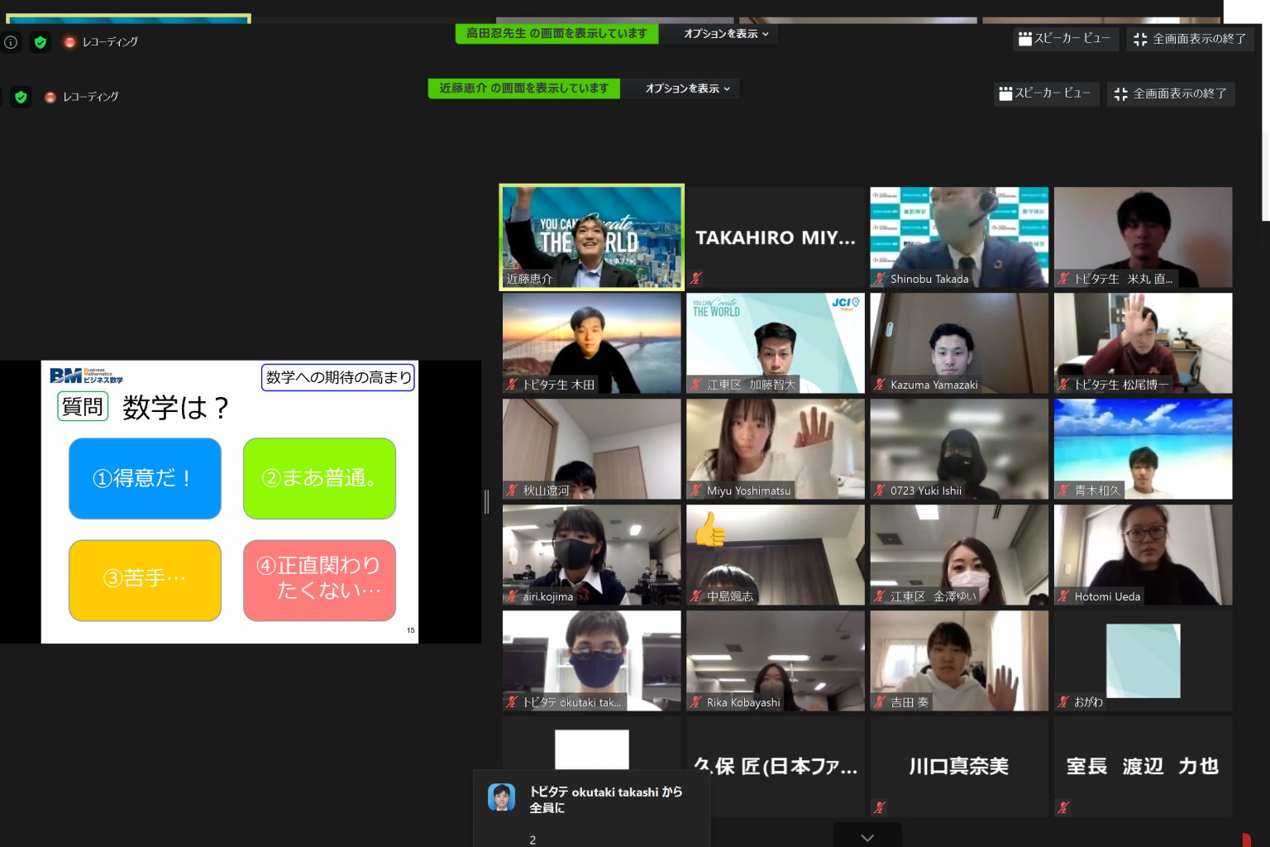Click muted mic icon on 川口真奈美 tile

coord(880,806)
